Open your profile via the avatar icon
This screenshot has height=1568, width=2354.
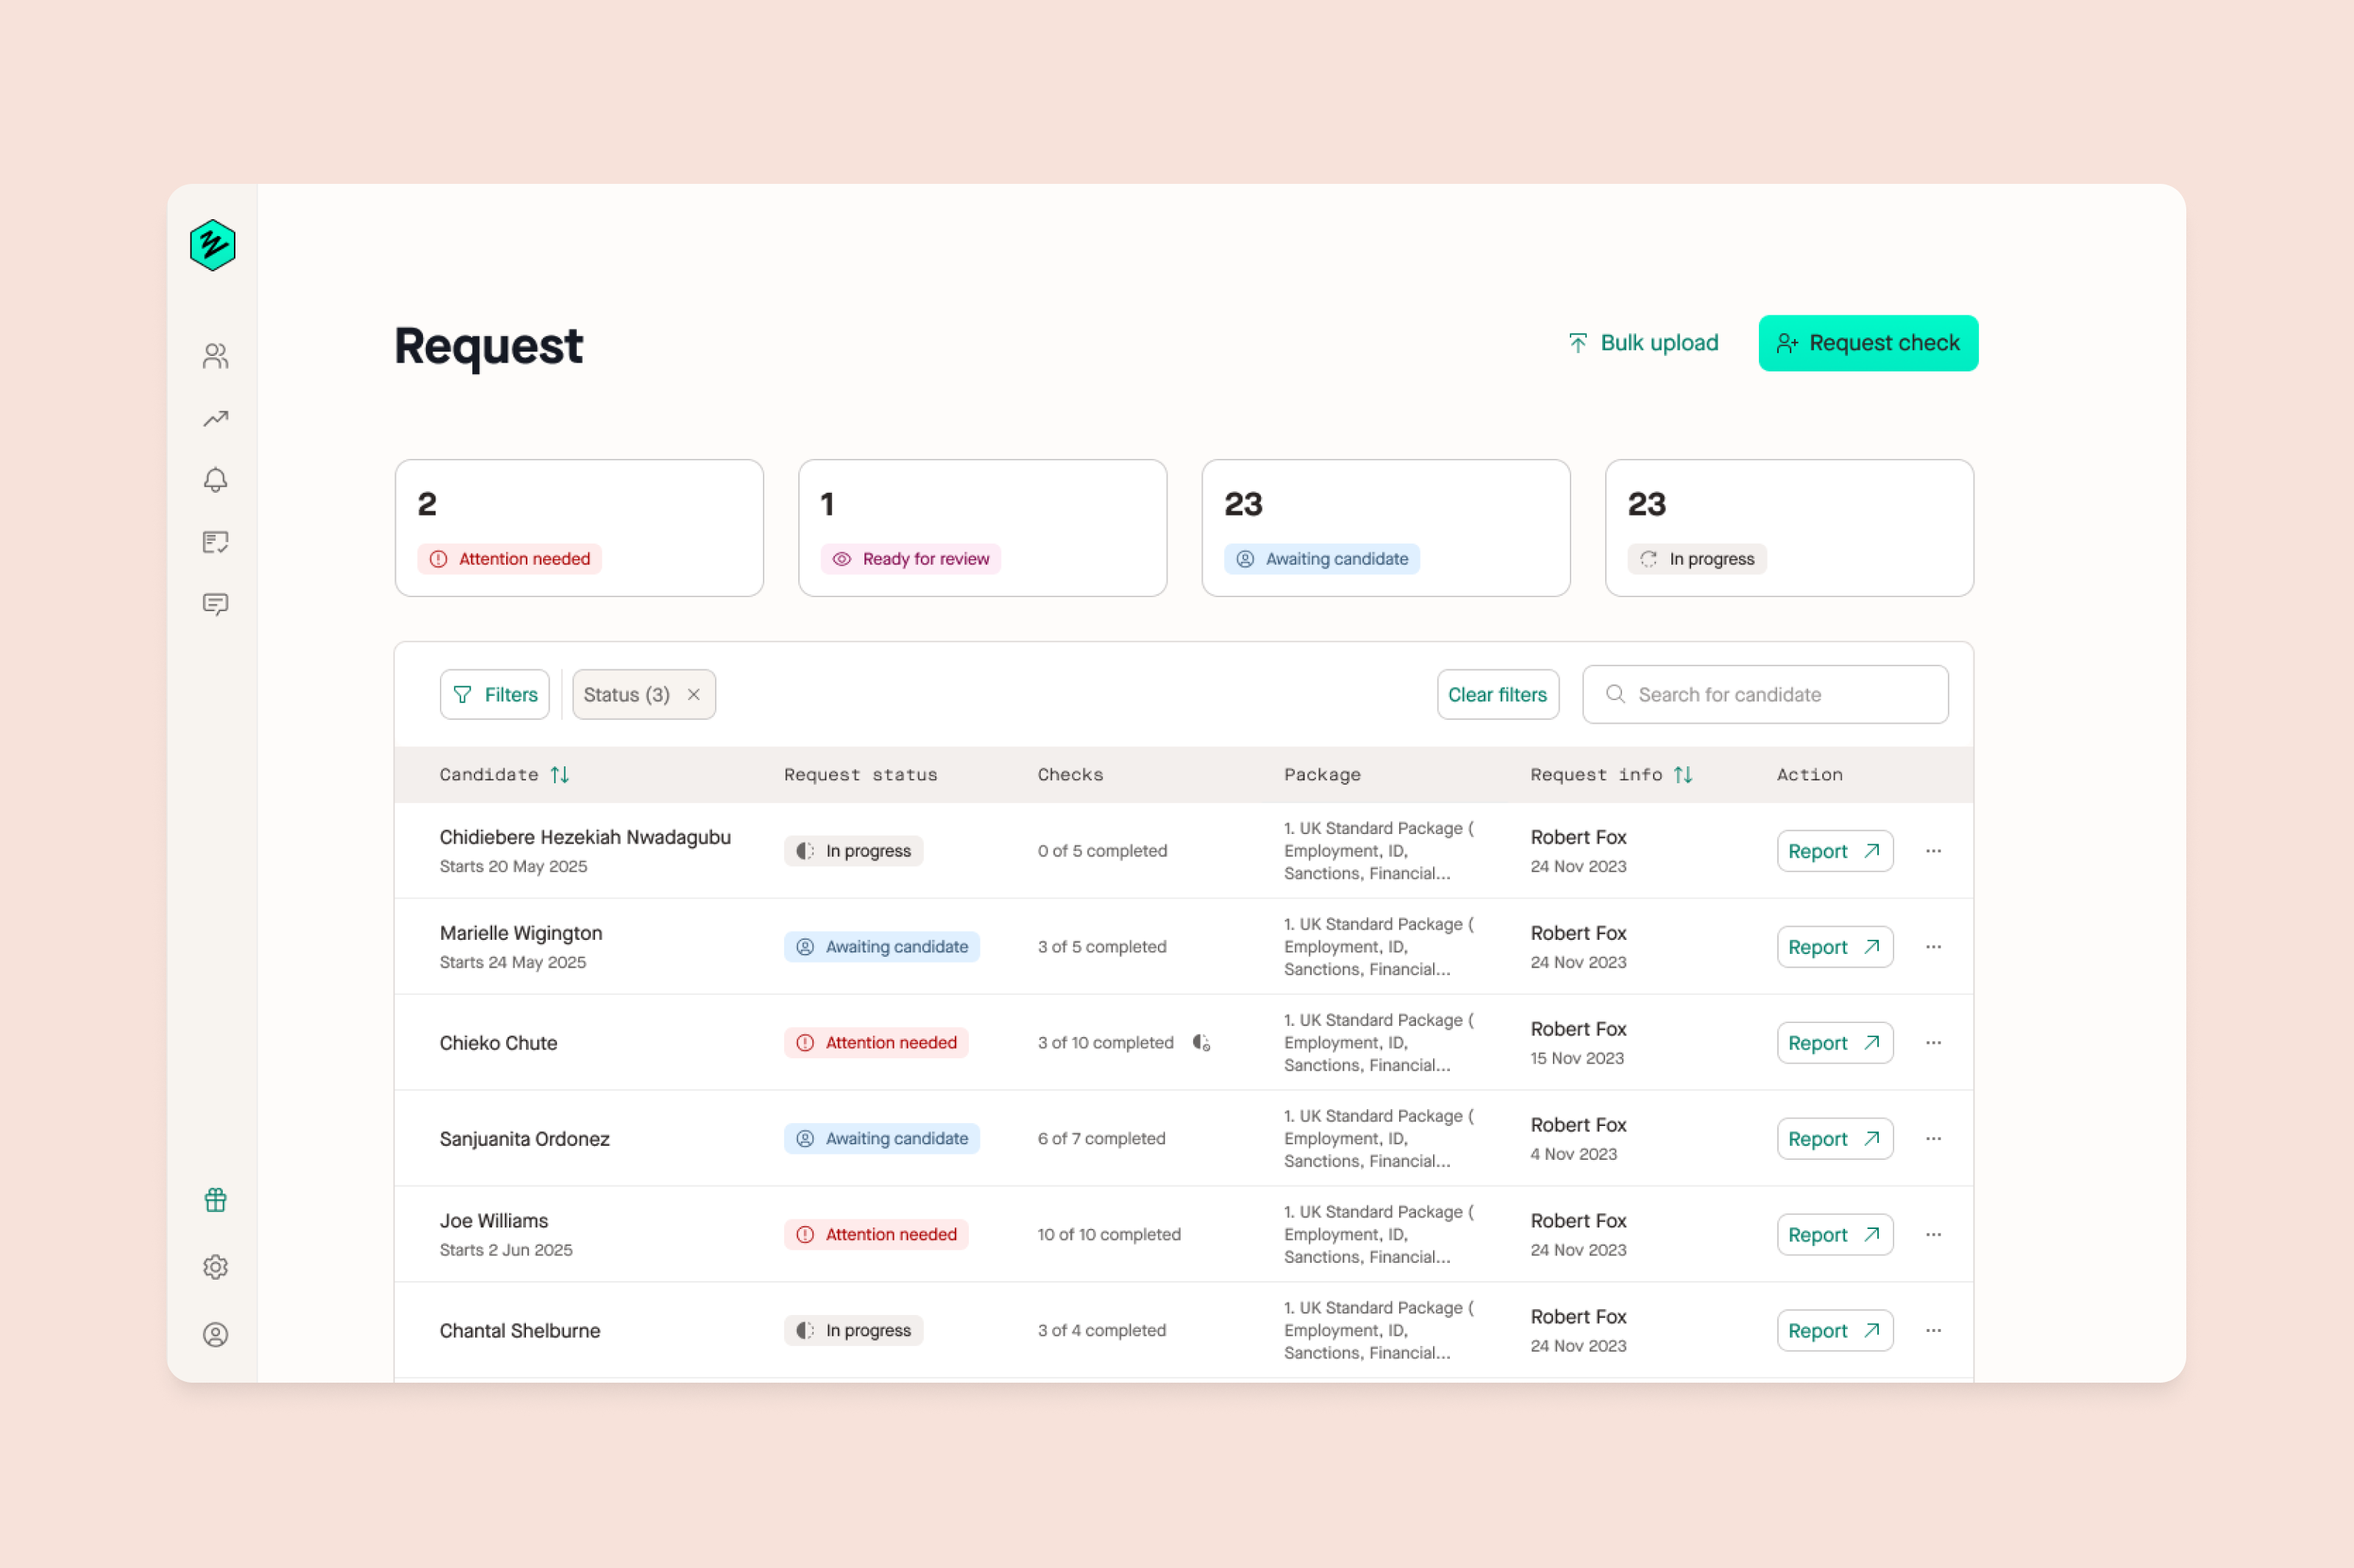click(215, 1333)
